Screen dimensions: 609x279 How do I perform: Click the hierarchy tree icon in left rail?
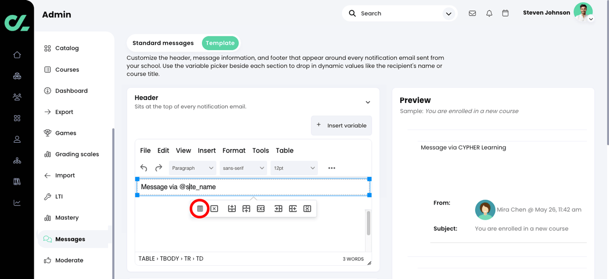pos(17,160)
